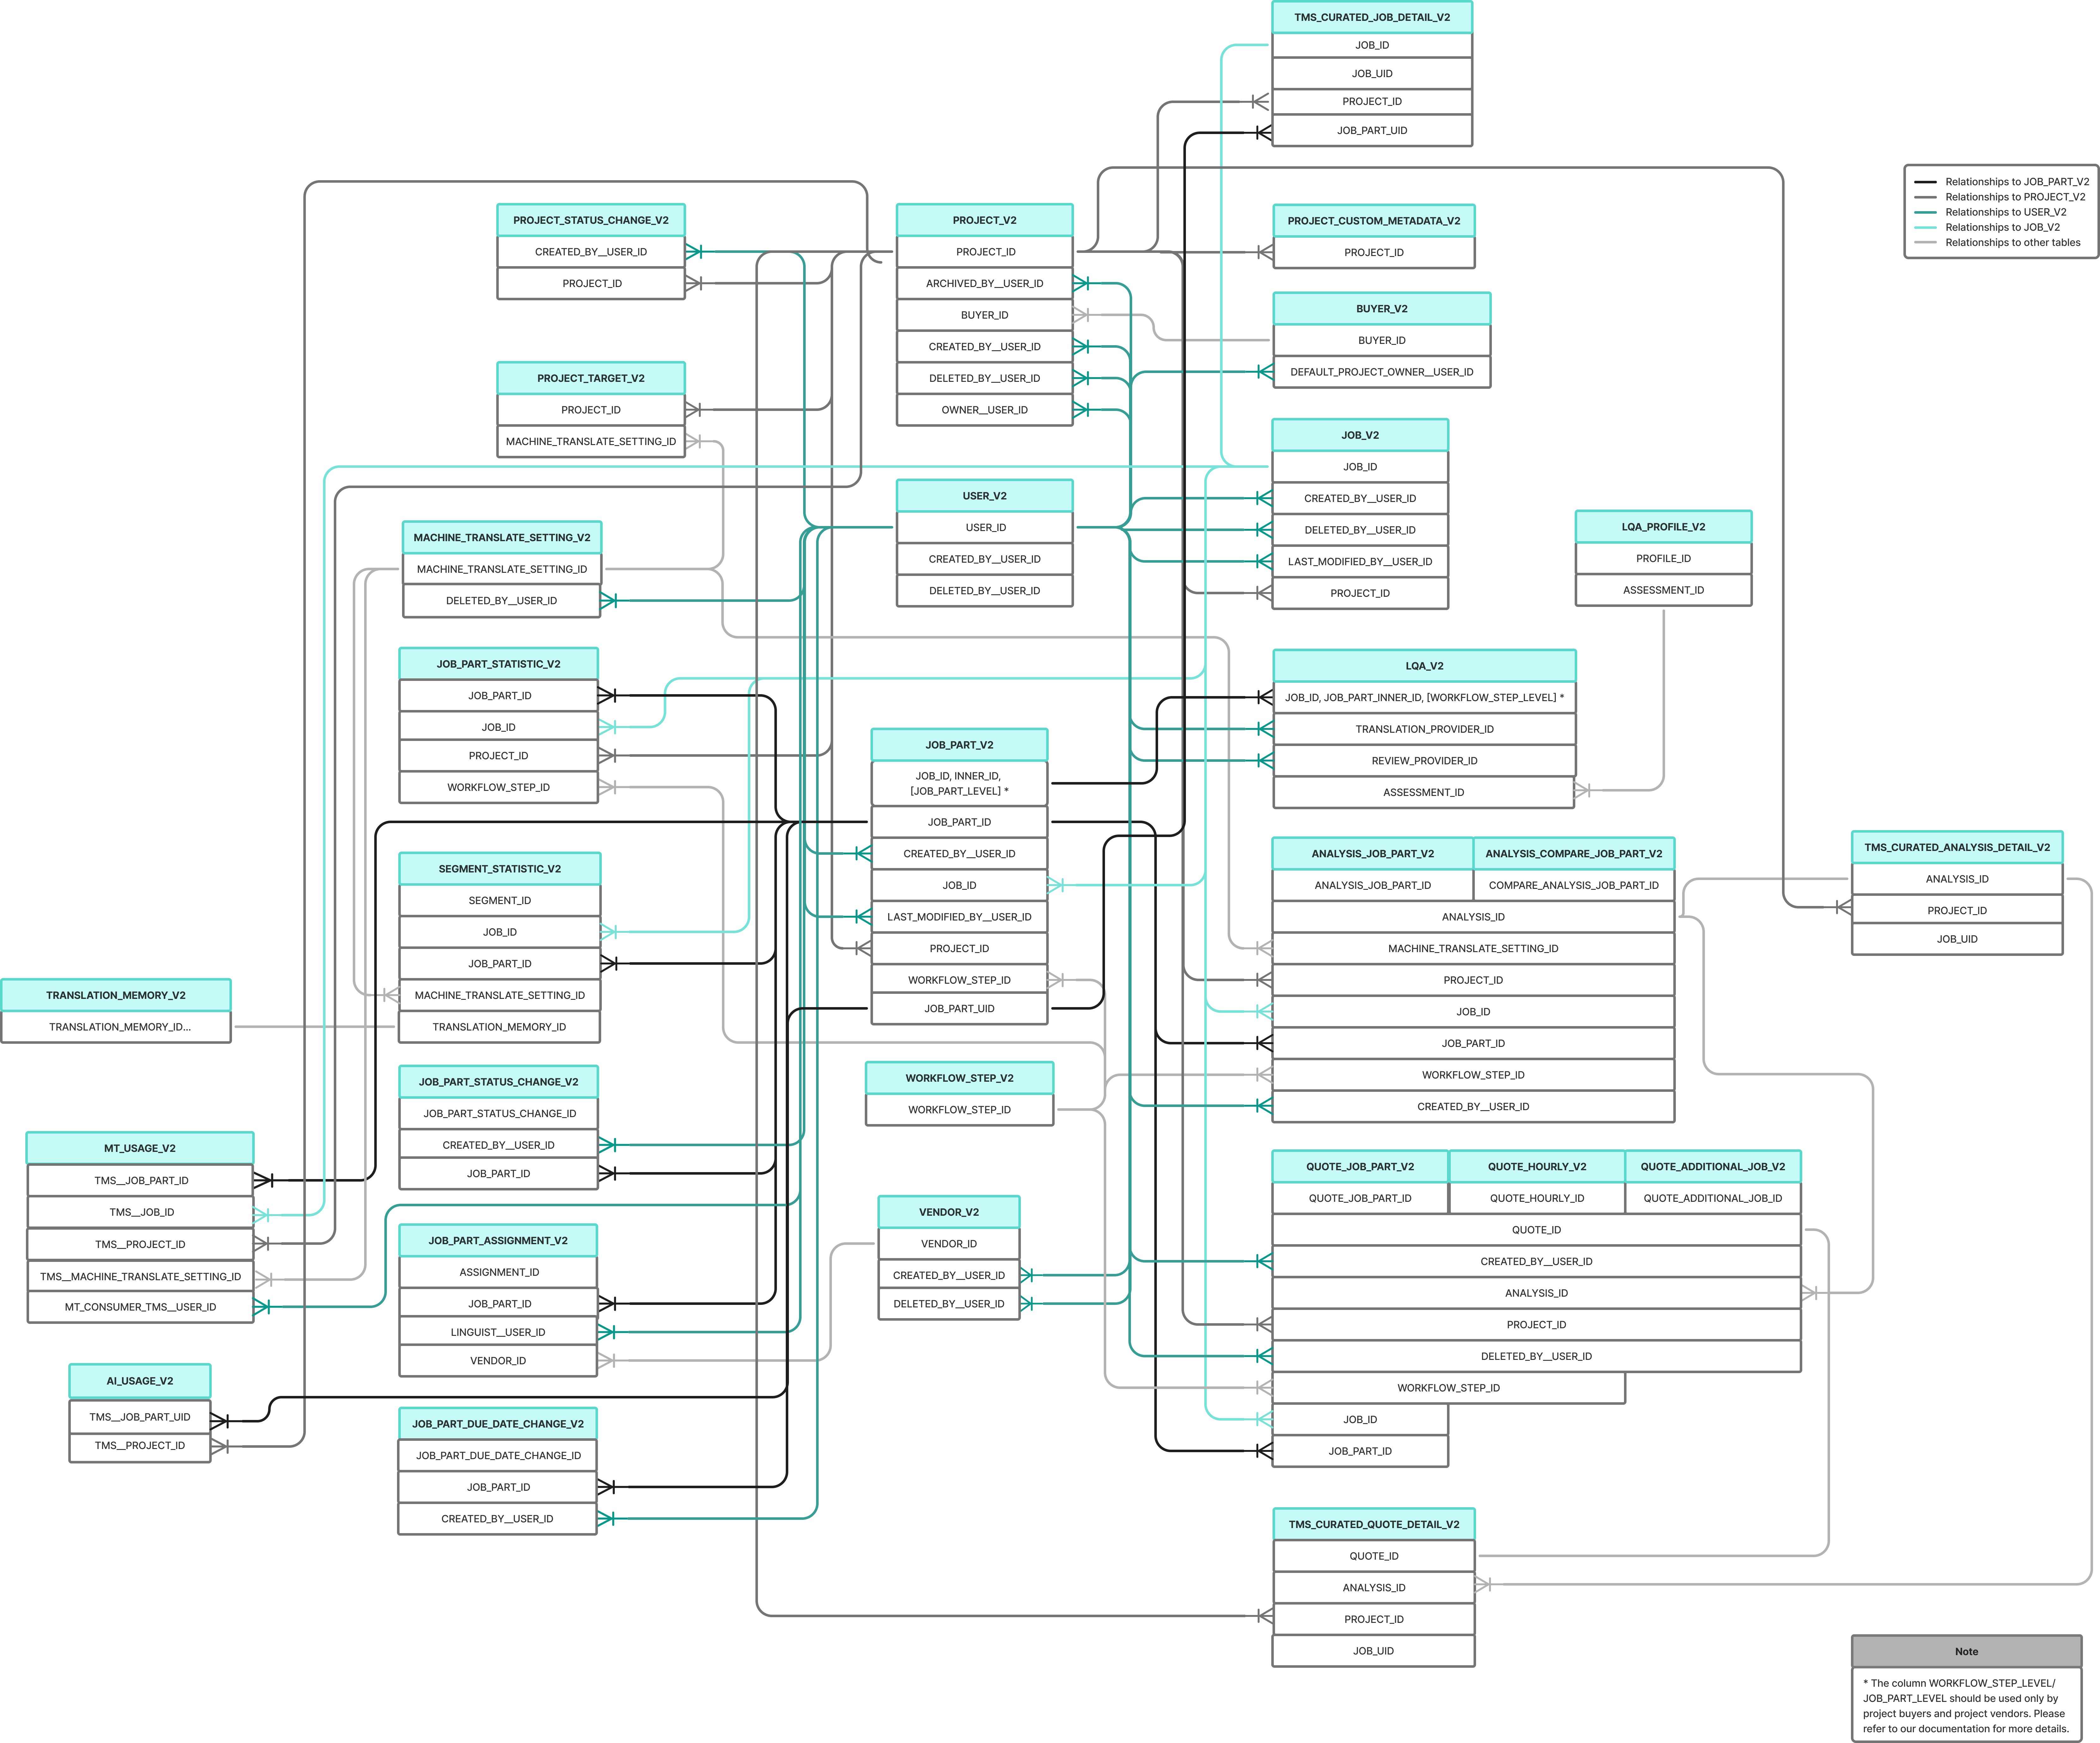Select the LQA_V2 table header
The image size is (2100, 1743).
coord(1424,666)
